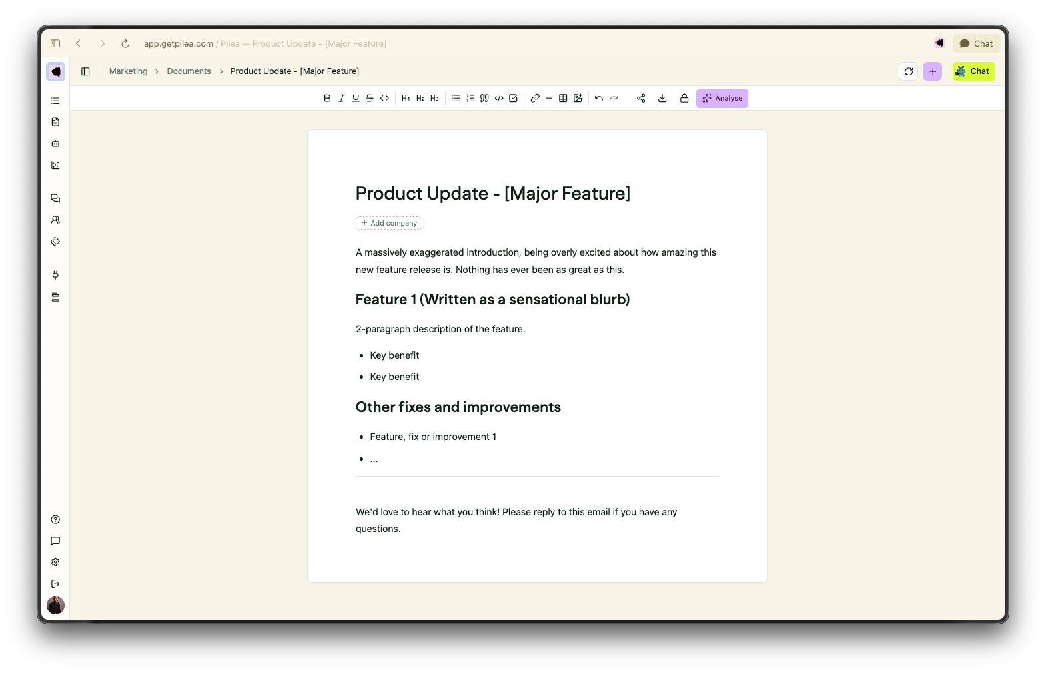
Task: Go to Documents breadcrumb
Action: point(189,71)
